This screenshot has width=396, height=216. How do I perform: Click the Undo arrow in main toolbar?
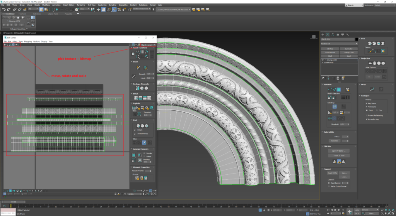[3, 9]
